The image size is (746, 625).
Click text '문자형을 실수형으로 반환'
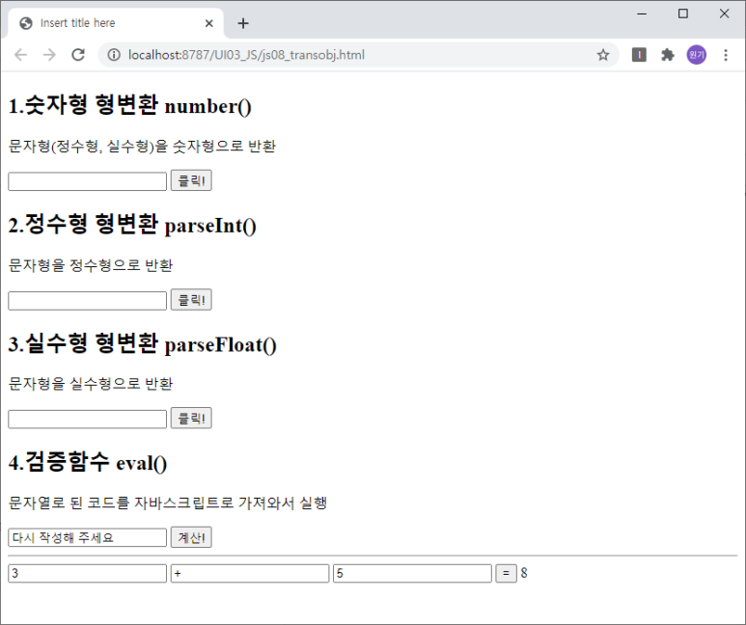click(x=91, y=383)
